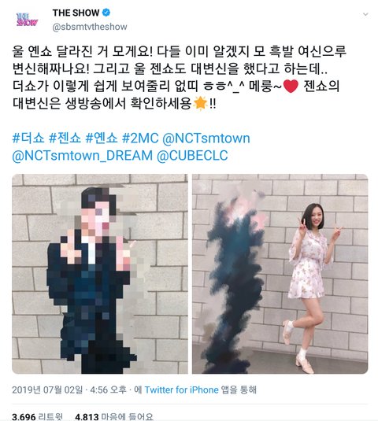The image size is (378, 421).
Task: Open the pixelated left photo
Action: [100, 274]
